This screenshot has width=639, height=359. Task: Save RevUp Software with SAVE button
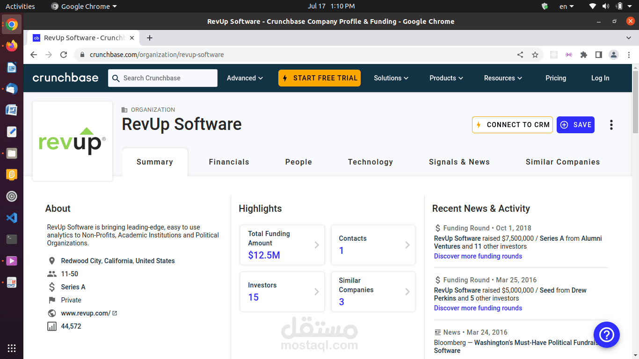tap(575, 125)
